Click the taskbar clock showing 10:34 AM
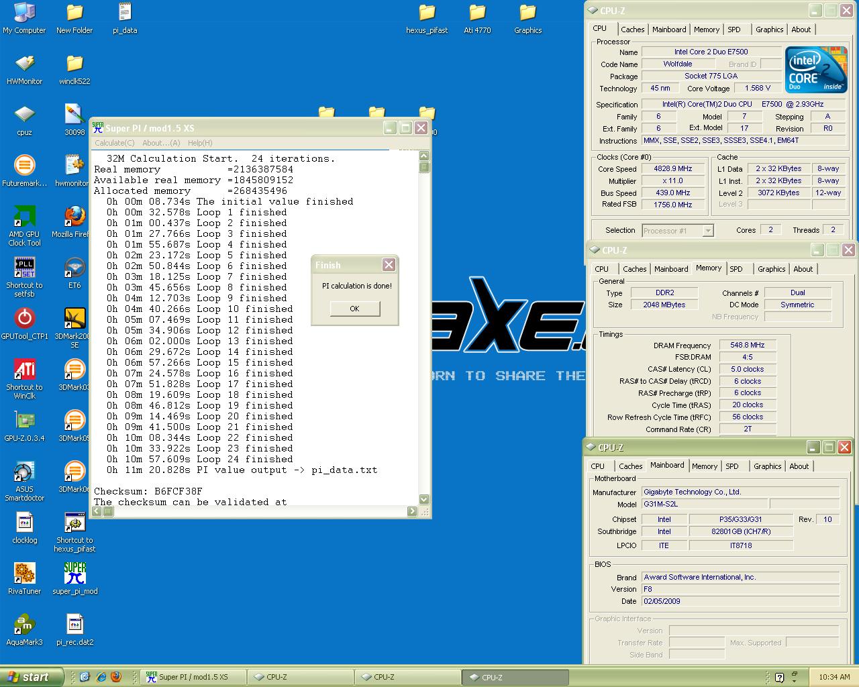859x687 pixels. coord(834,677)
